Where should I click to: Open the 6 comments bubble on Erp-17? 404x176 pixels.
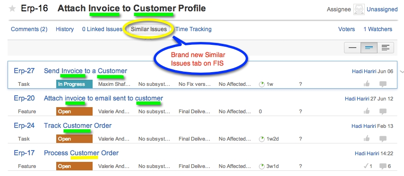point(385,166)
